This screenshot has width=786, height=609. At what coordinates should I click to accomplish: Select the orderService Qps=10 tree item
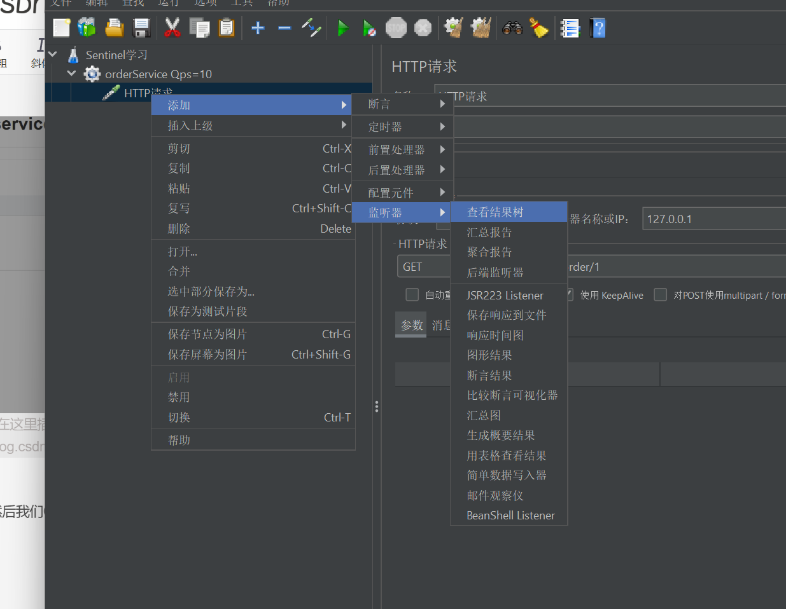tap(158, 74)
